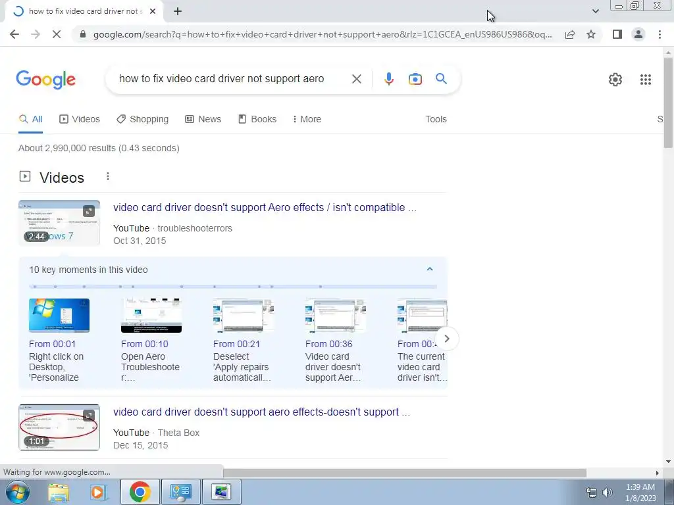Open Google quick settings gear
The height and width of the screenshot is (505, 674).
tap(615, 80)
